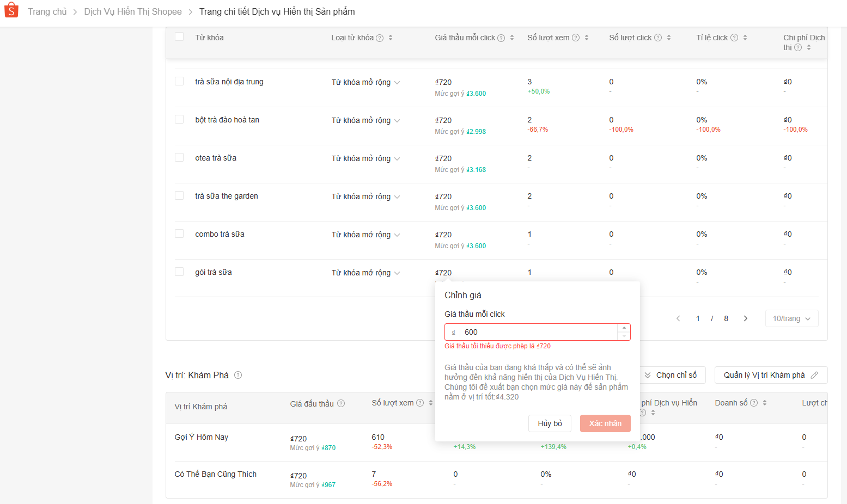
Task: Click Hủy bỏ to cancel bid edit
Action: [550, 423]
